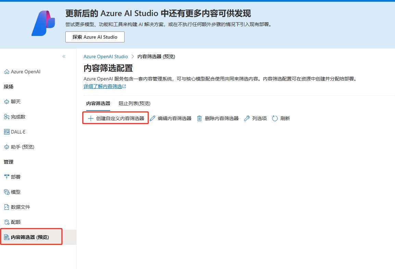Click the file icon beside 数据文件
This screenshot has width=395, height=269.
[x=7, y=207]
